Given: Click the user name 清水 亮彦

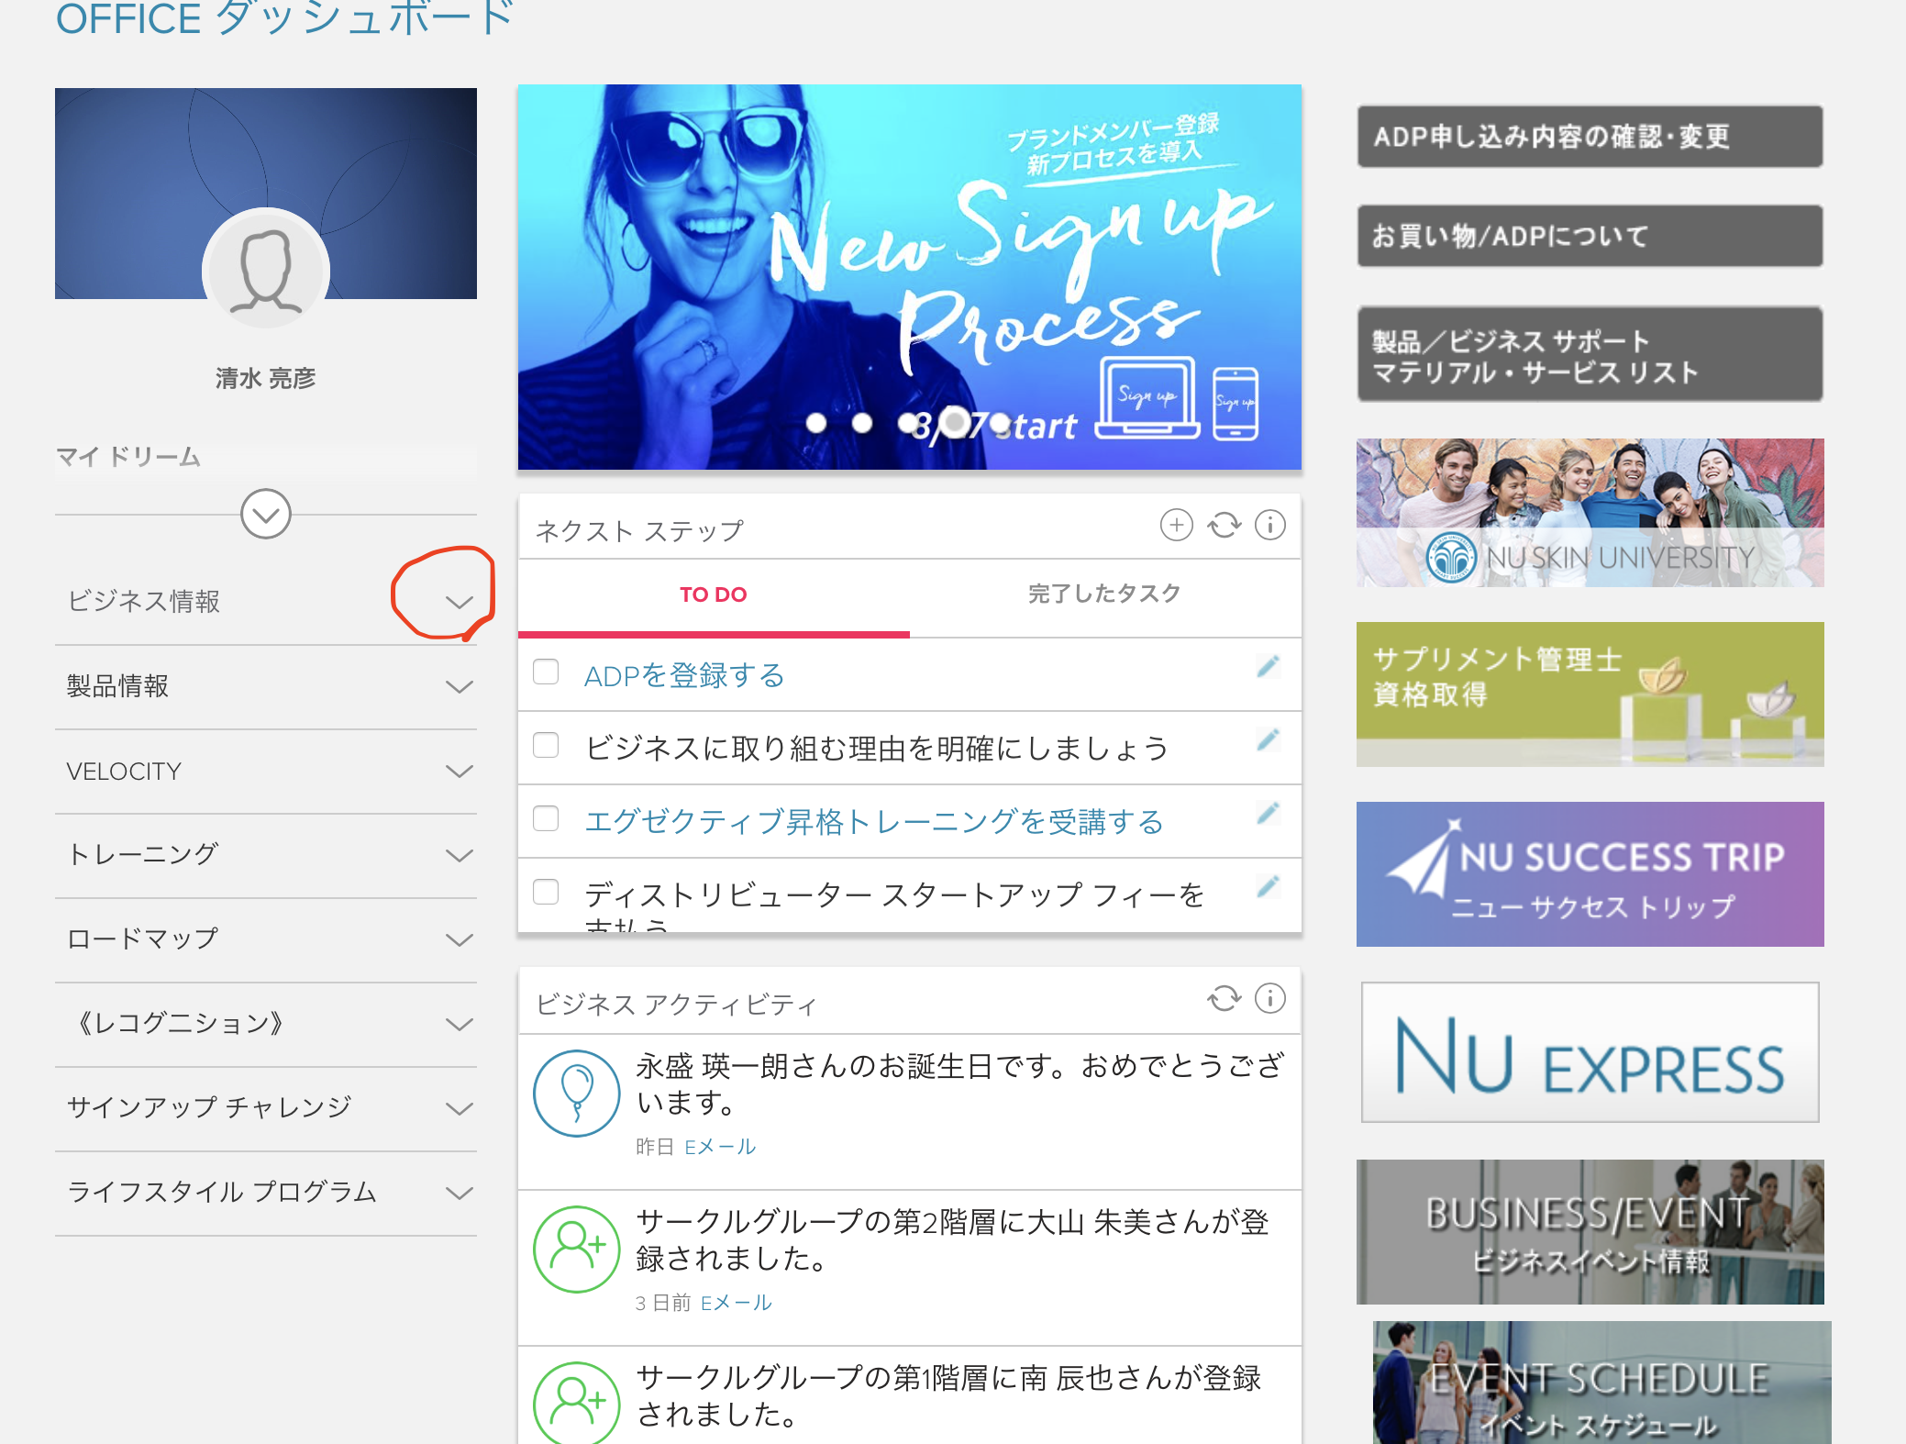Looking at the screenshot, I should coord(266,378).
